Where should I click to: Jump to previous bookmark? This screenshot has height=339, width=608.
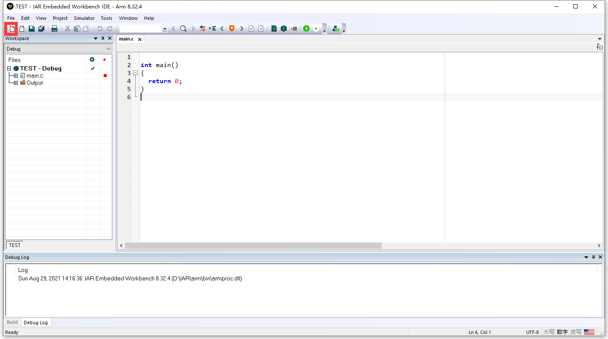tap(222, 29)
